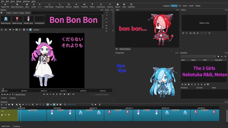
Task: Toggle ripple all tracks in timeline toolbar
Action: click(x=57, y=105)
